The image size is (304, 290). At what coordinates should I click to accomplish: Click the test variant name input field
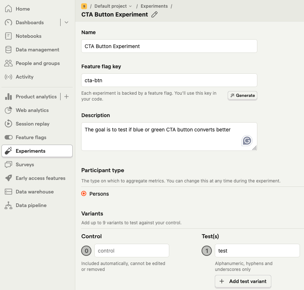pos(257,251)
